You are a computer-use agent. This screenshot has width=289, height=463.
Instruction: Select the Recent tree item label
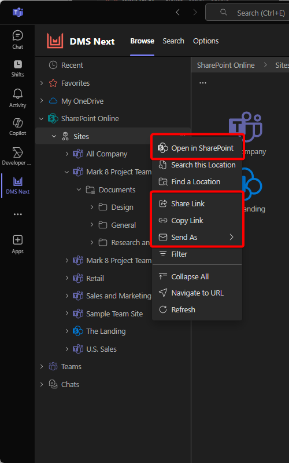[72, 65]
